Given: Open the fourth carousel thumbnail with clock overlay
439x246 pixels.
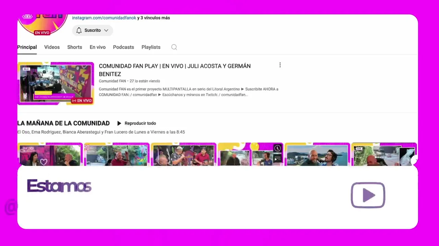Looking at the screenshot, I should (x=250, y=154).
